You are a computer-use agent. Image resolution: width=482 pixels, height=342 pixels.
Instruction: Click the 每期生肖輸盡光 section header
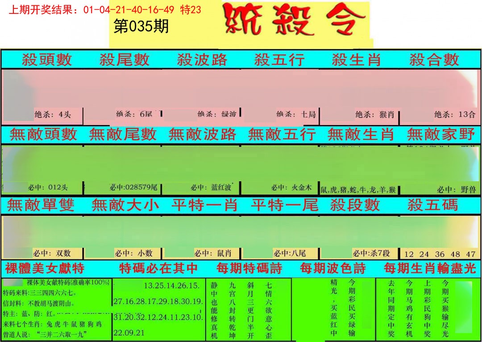431,268
